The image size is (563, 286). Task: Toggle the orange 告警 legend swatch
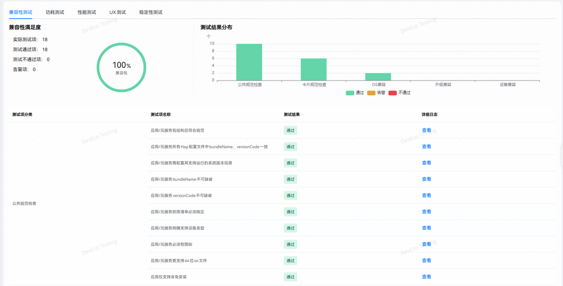371,93
